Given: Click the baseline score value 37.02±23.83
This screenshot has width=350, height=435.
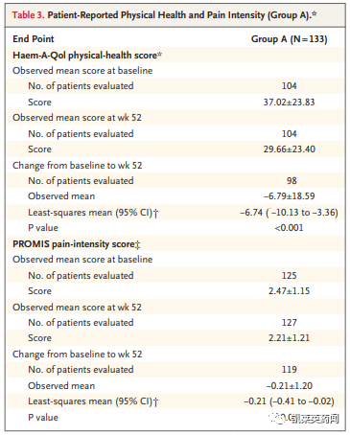Looking at the screenshot, I should [x=289, y=103].
